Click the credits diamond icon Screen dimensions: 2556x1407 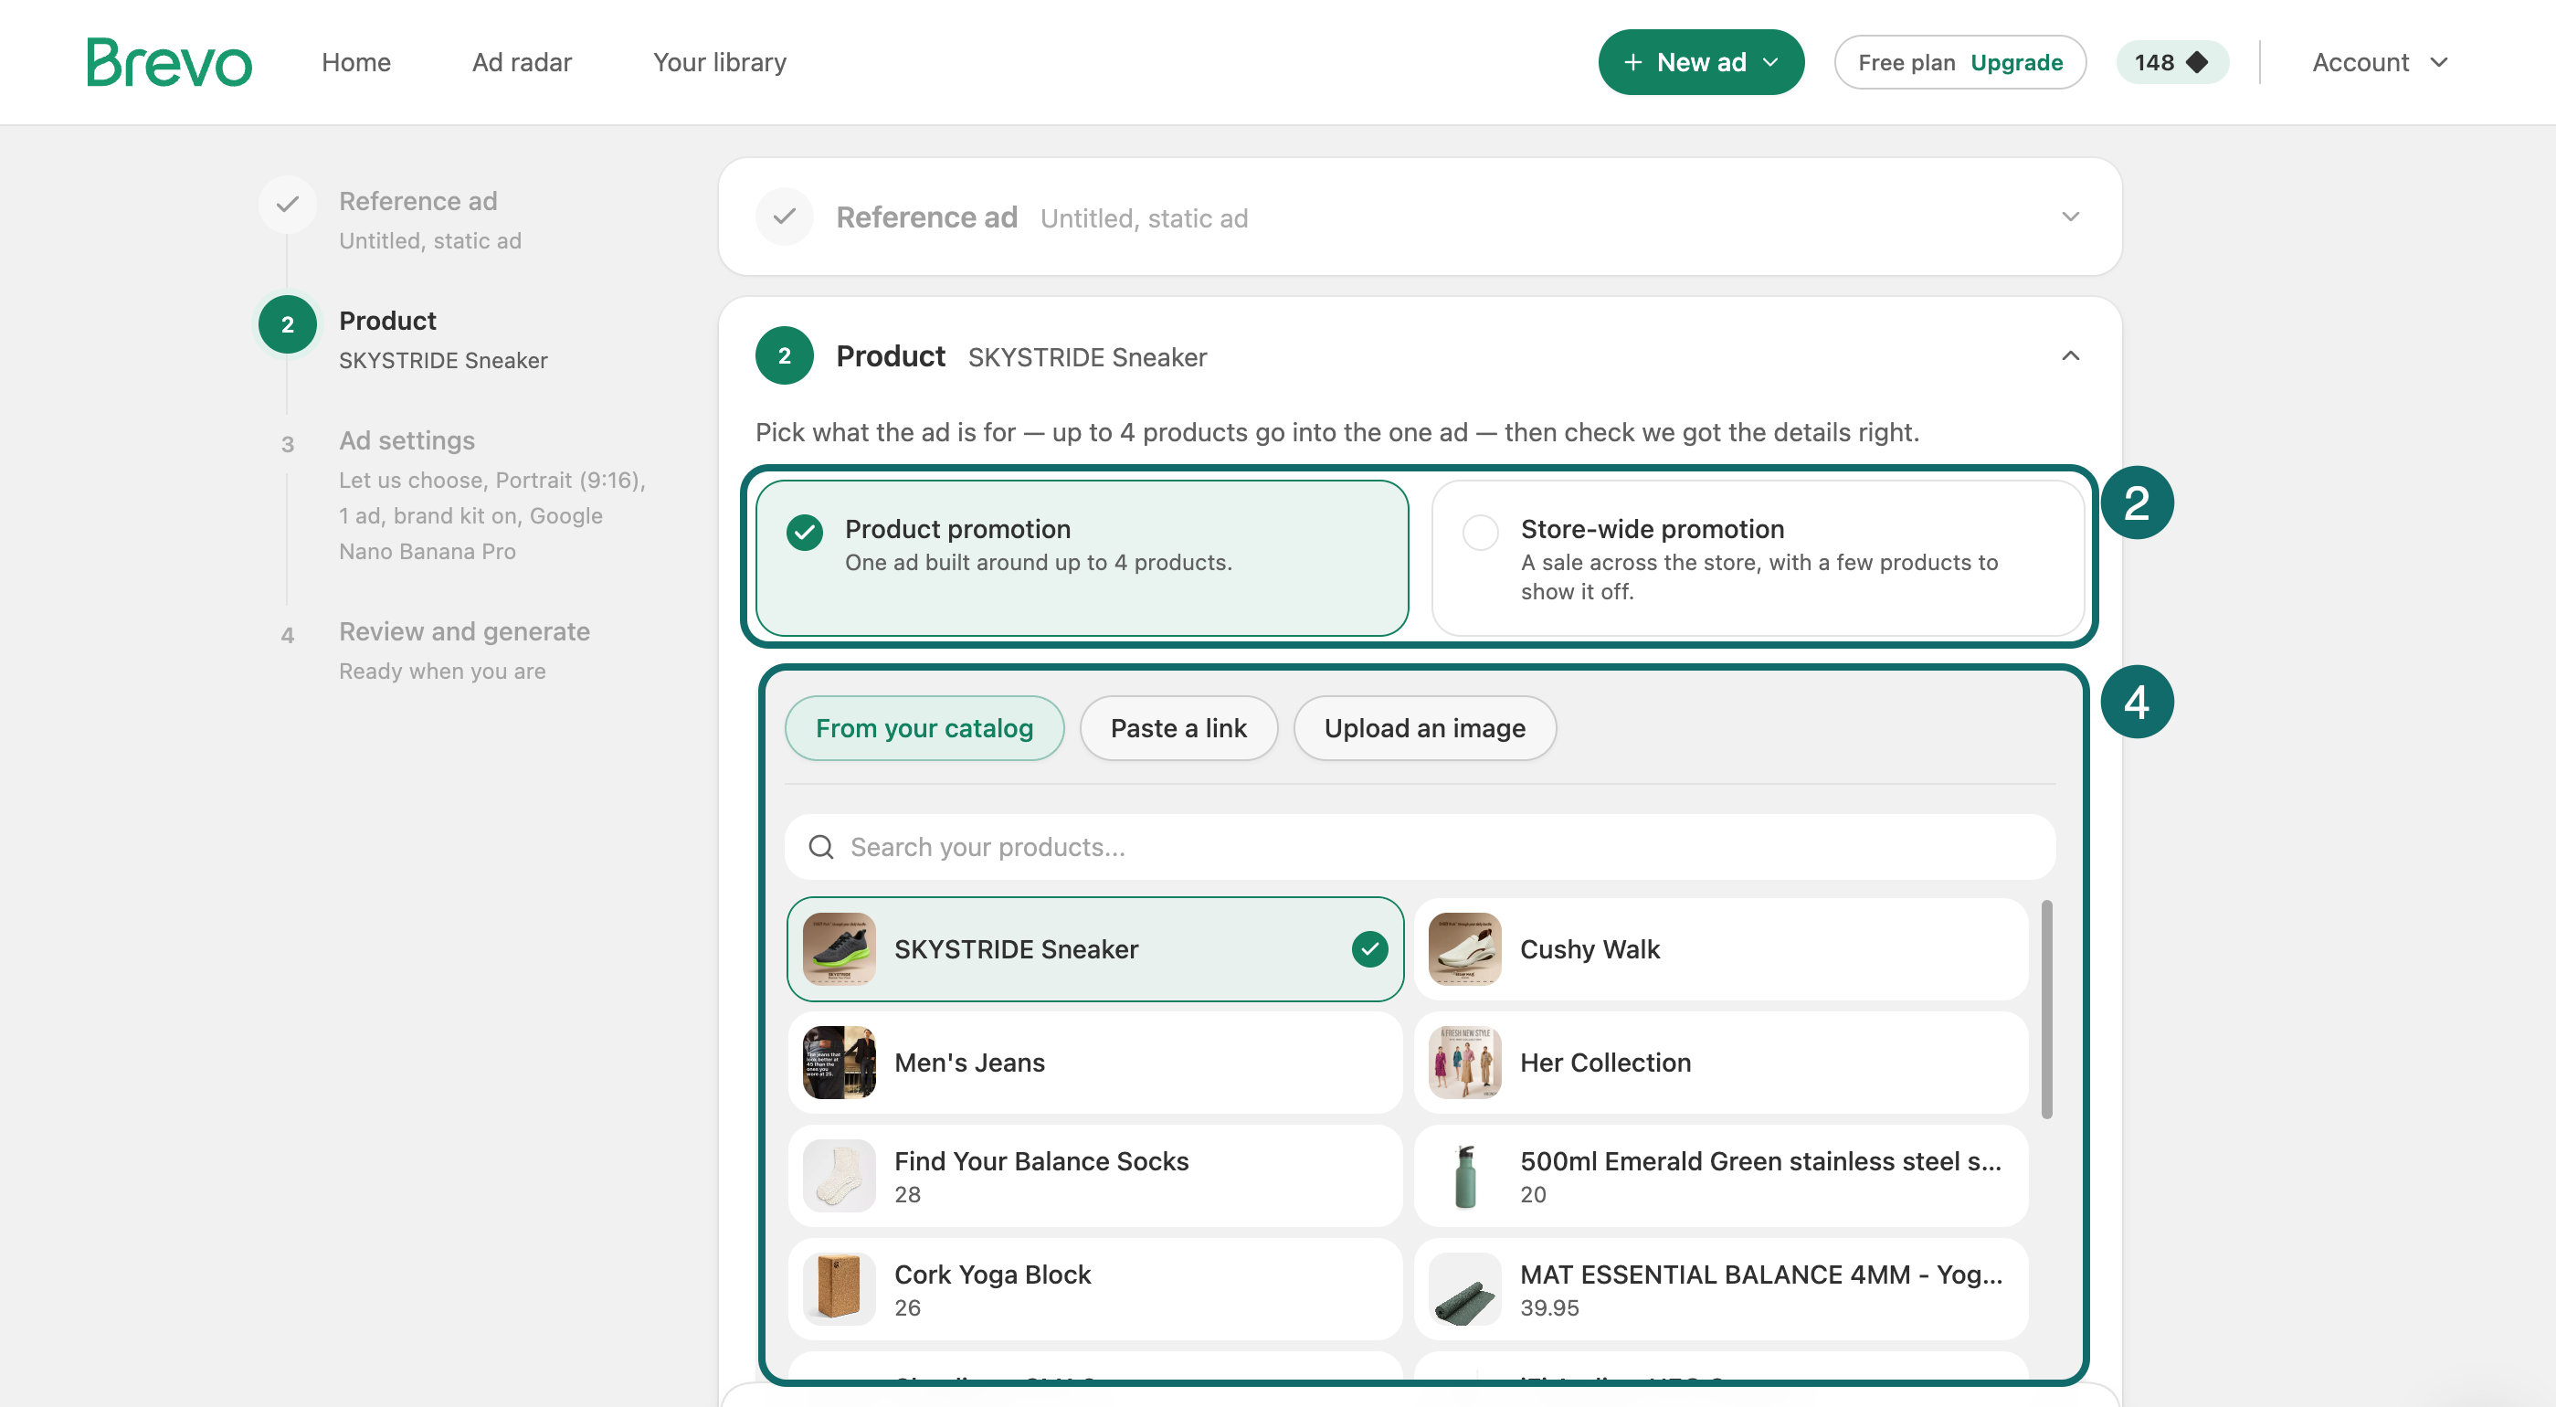tap(2197, 62)
